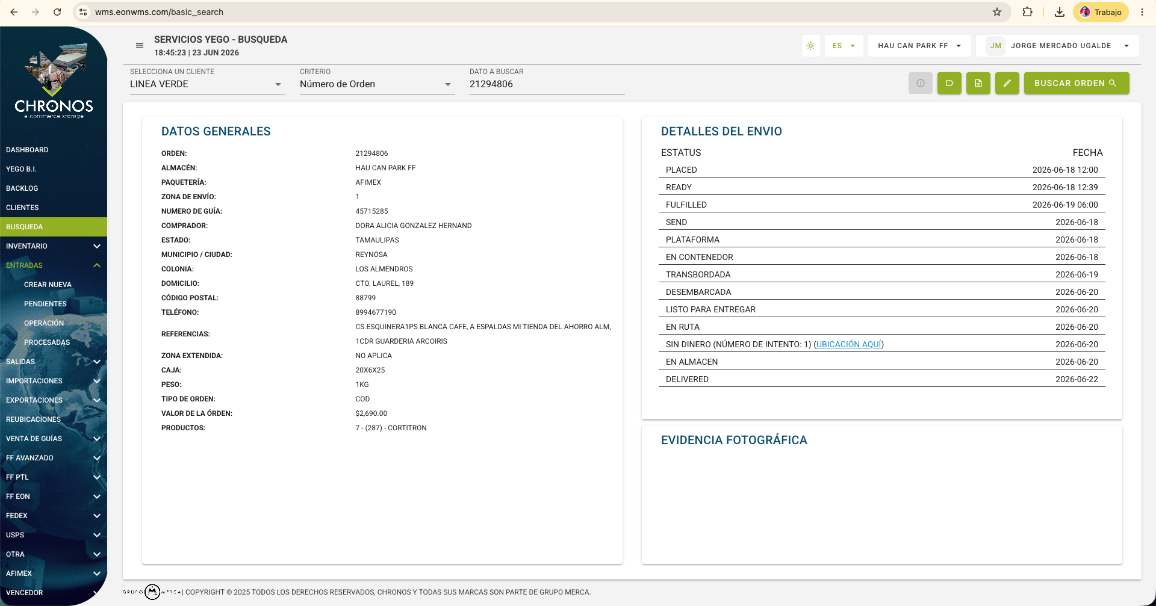
Task: Click the postal code 88799
Action: tap(365, 298)
